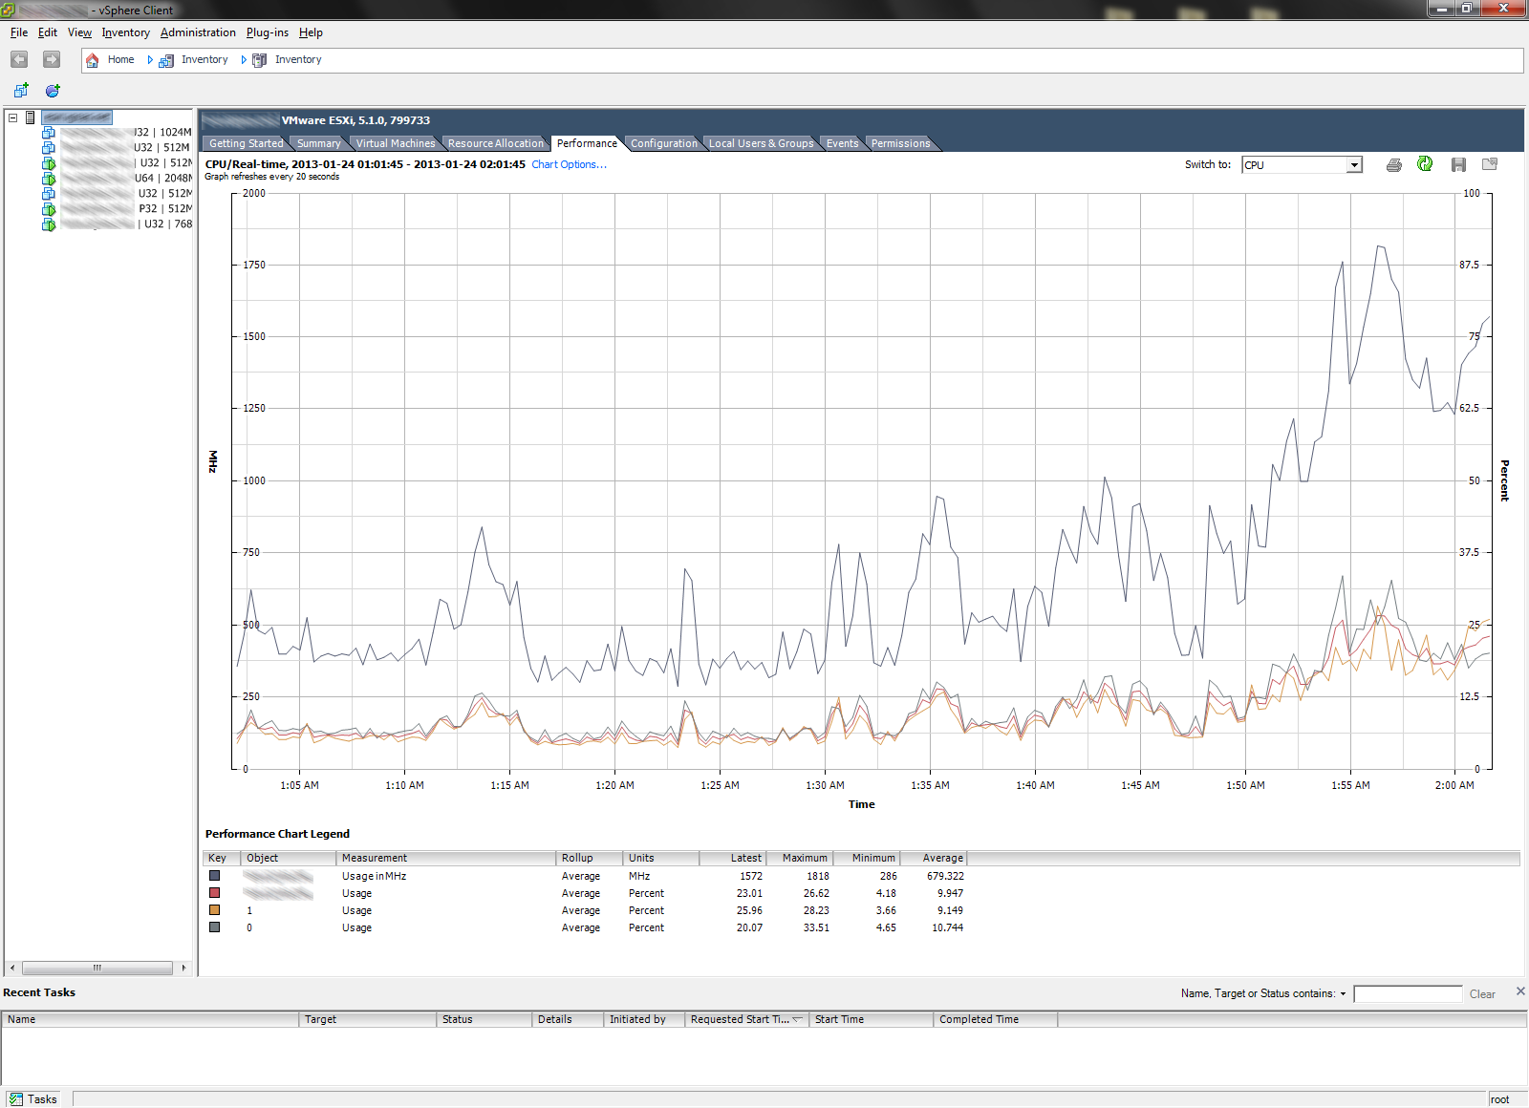Refresh the performance chart
Viewport: 1529px width, 1108px height.
(1425, 164)
